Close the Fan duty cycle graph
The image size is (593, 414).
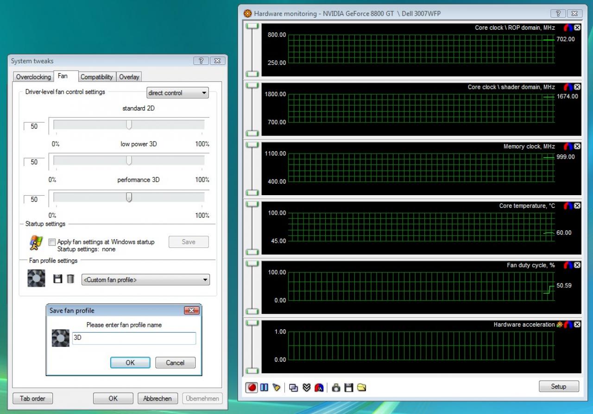tap(577, 265)
